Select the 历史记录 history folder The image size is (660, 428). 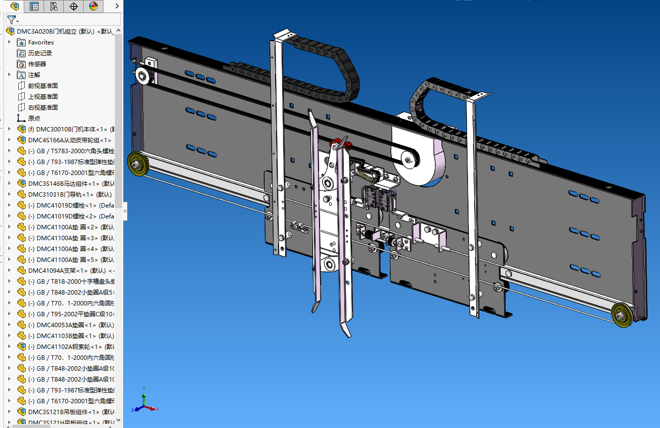(x=40, y=53)
